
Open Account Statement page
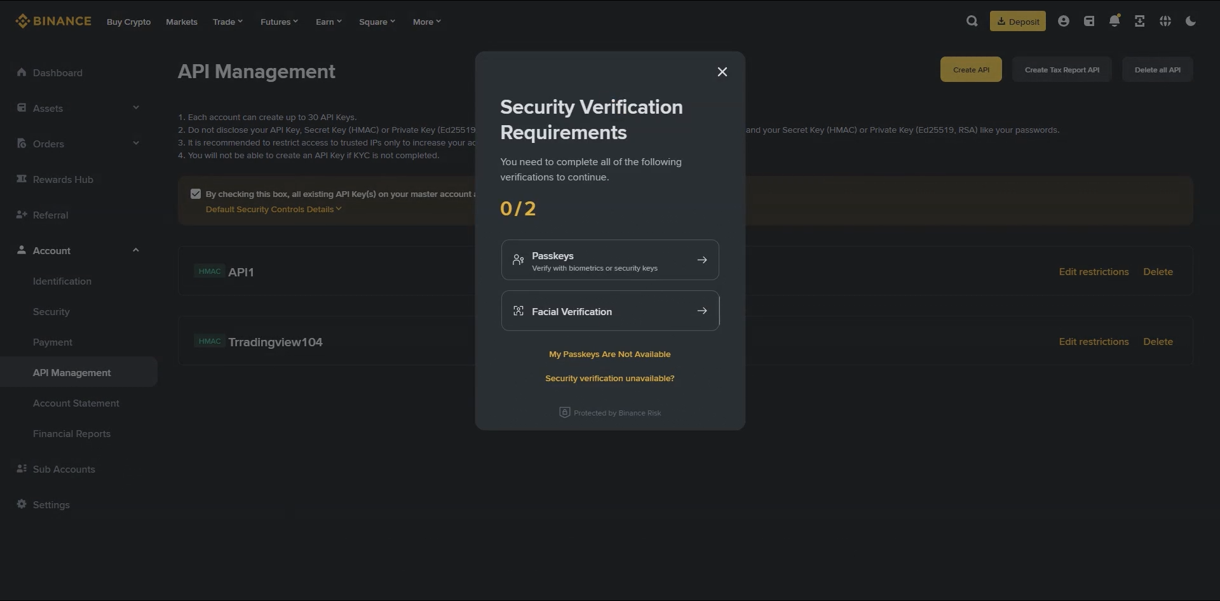(x=76, y=403)
